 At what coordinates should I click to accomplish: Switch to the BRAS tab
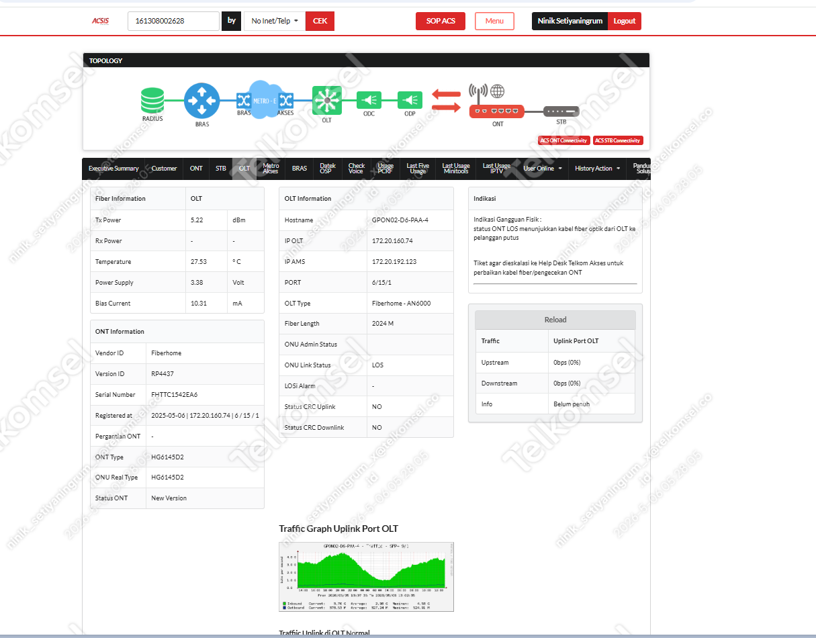point(300,169)
